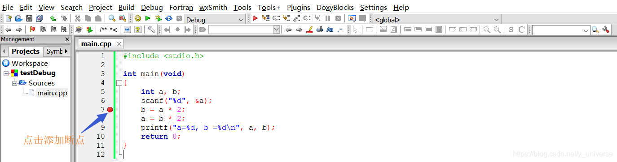617x162 pixels.
Task: Click the New file icon
Action: point(9,19)
